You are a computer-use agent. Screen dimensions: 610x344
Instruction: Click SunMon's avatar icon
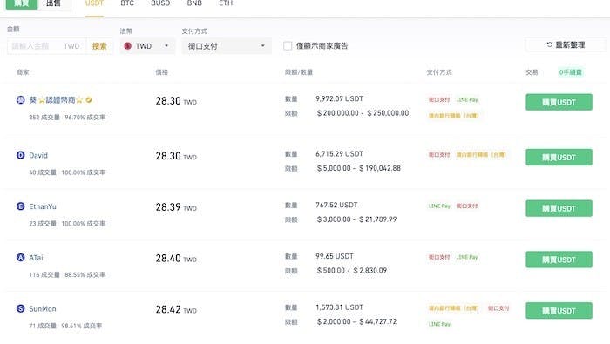click(x=21, y=308)
